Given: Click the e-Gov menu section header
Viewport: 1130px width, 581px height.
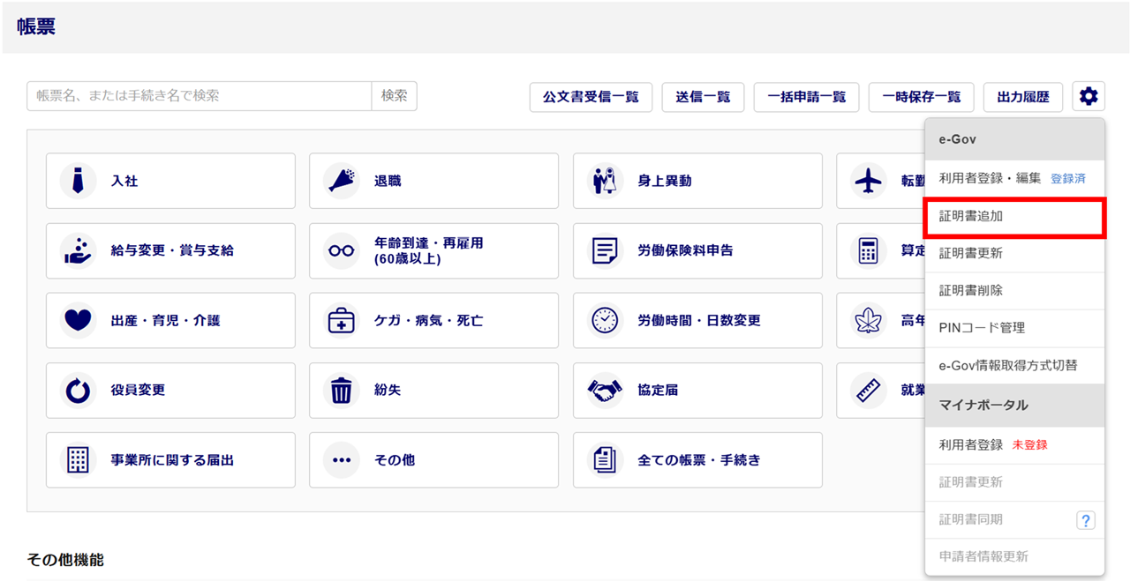Looking at the screenshot, I should point(1014,139).
